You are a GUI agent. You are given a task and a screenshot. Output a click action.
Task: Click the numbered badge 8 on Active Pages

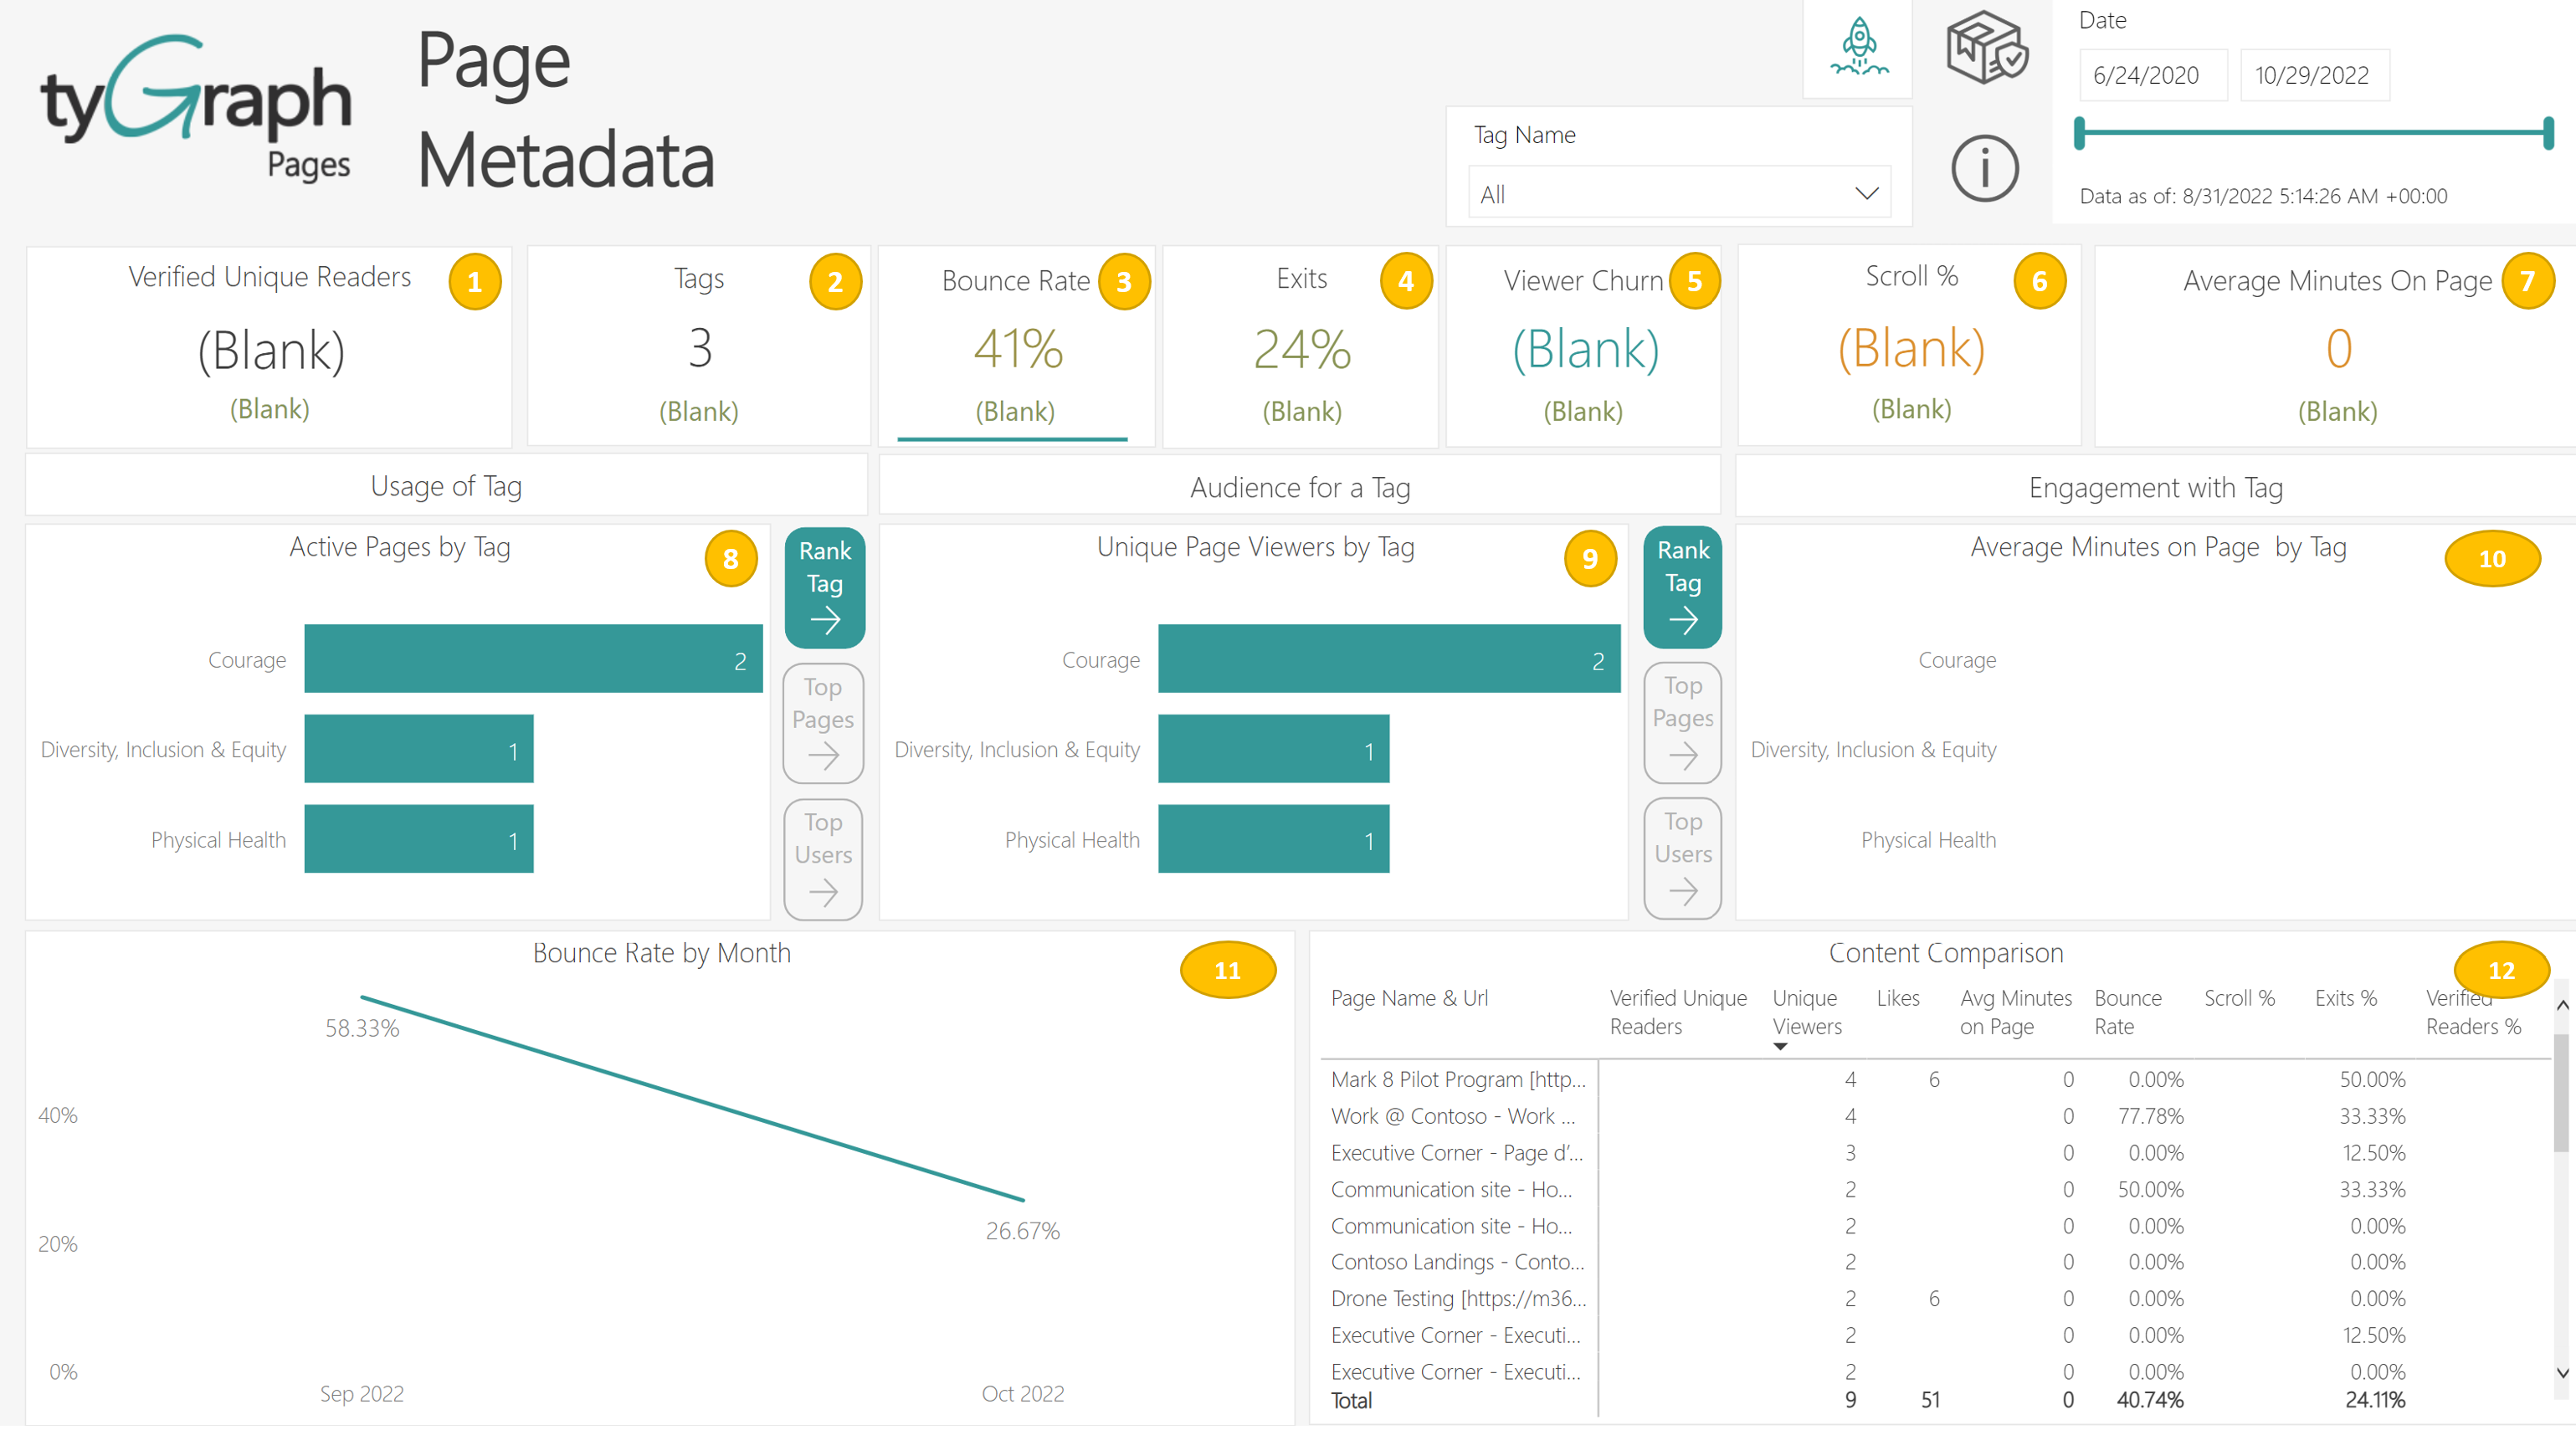730,558
